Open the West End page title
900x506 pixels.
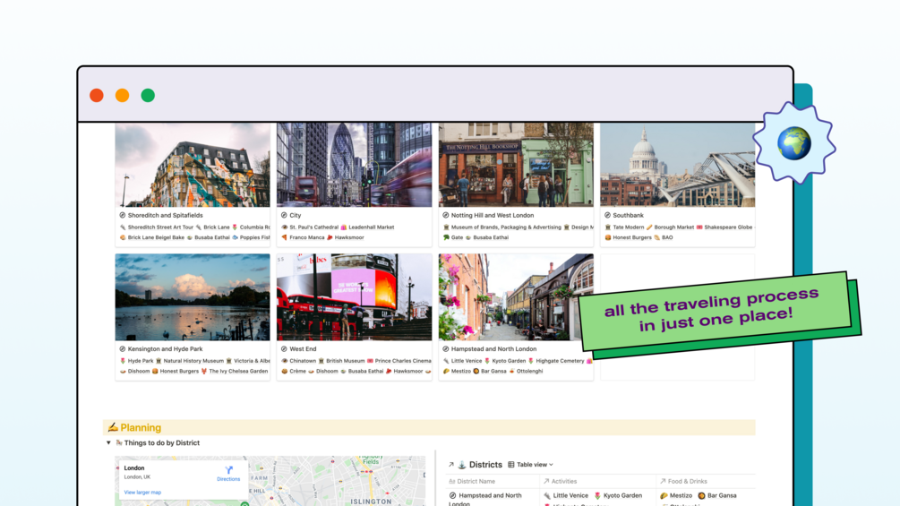303,348
